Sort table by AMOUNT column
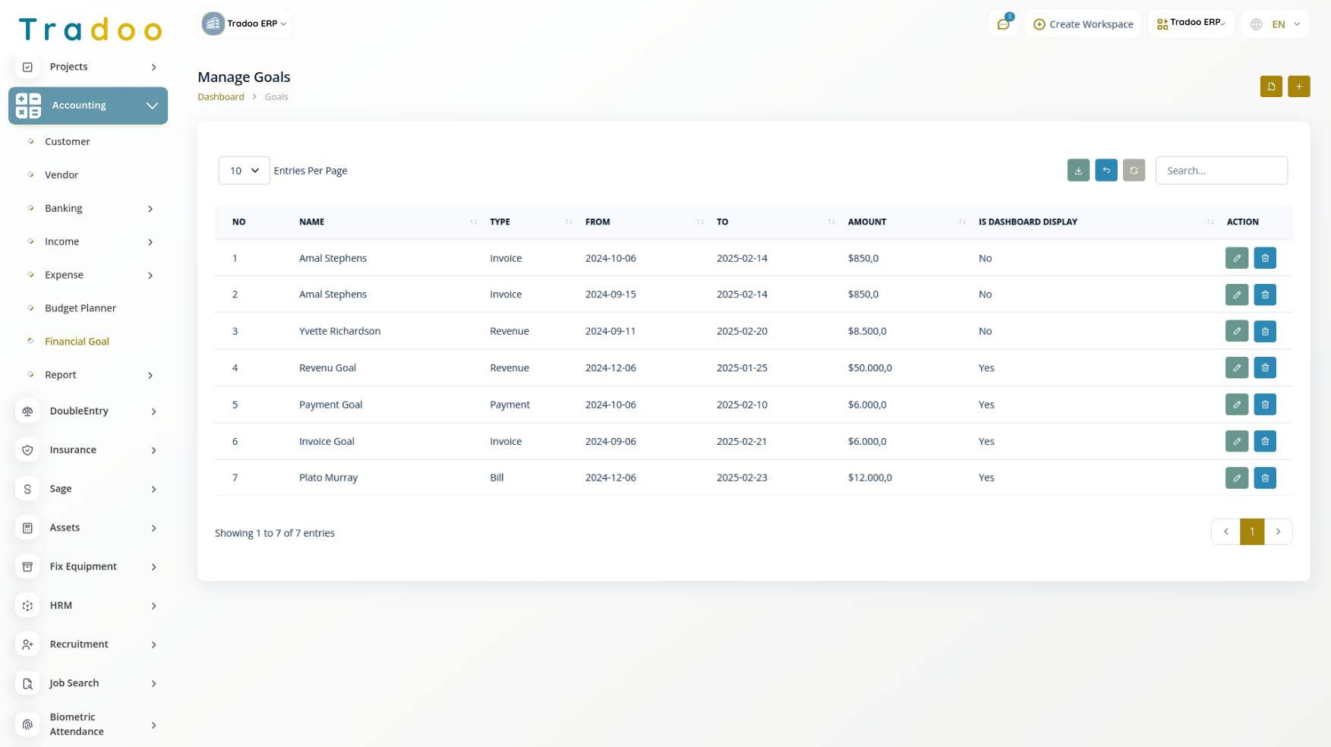1331x747 pixels. (x=905, y=222)
